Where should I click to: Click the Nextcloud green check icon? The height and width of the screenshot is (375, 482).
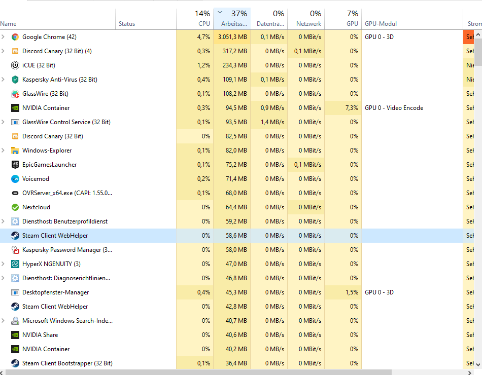15,207
